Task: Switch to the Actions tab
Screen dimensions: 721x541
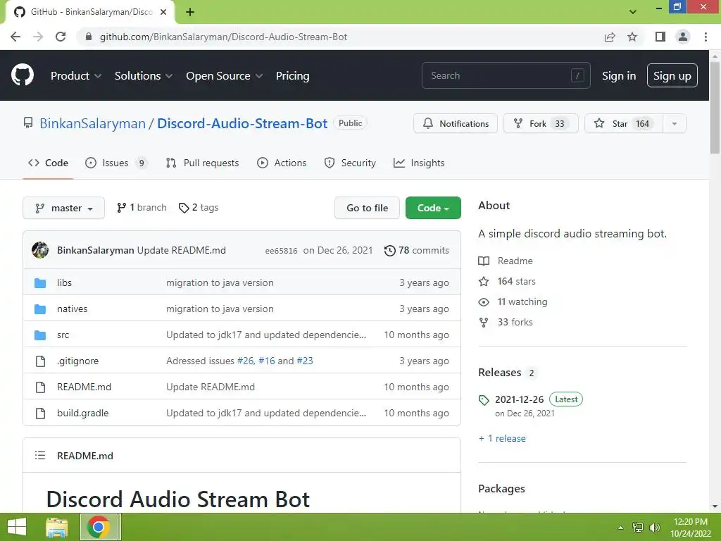Action: (x=282, y=163)
